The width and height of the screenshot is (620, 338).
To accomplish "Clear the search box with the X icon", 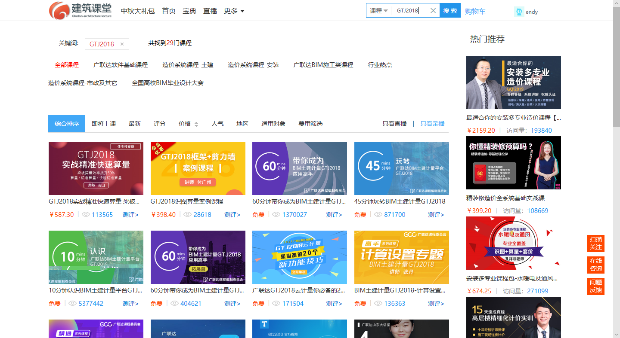I will tap(433, 11).
